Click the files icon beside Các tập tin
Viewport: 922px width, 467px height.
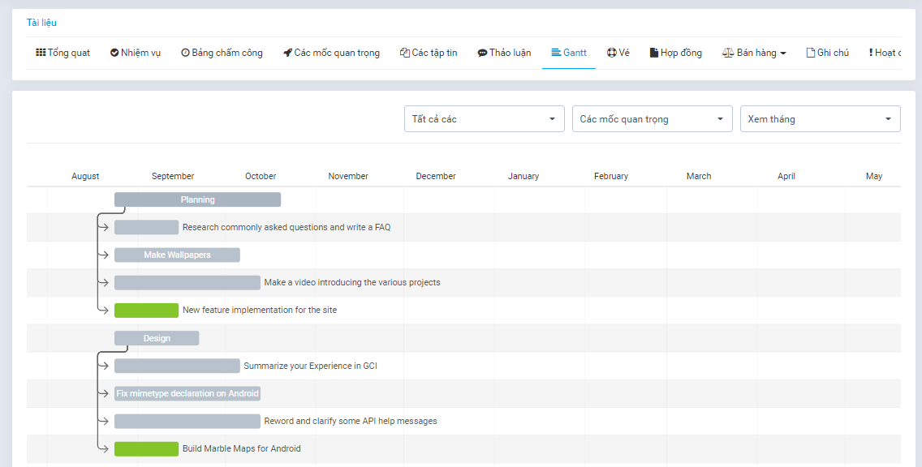(x=405, y=53)
